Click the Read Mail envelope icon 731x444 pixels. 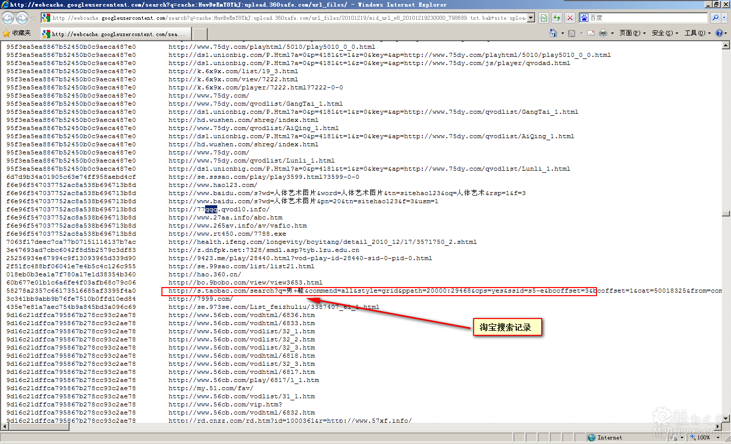coord(591,33)
